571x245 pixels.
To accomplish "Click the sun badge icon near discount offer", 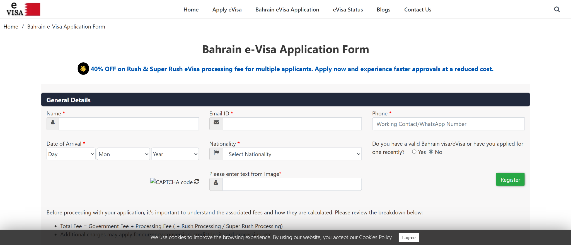I will pos(83,69).
